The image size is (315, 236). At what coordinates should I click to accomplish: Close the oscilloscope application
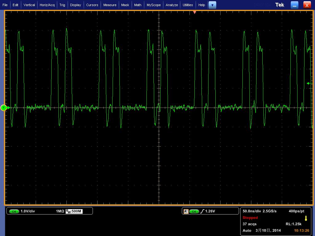(x=307, y=5)
